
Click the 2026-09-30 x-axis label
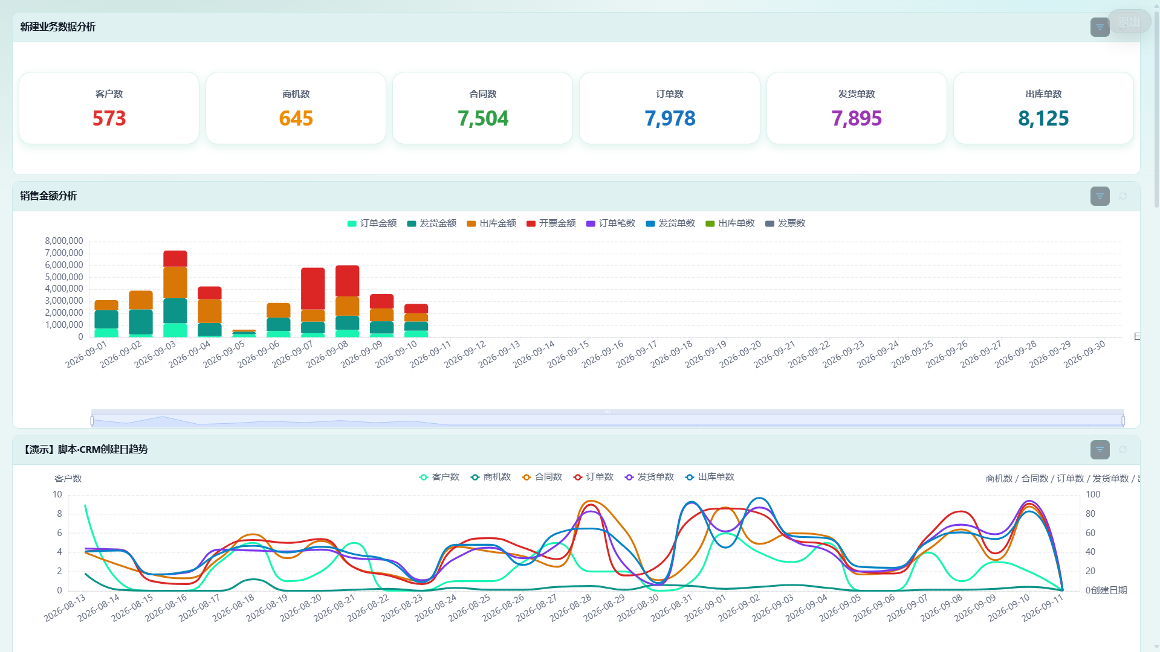1084,354
